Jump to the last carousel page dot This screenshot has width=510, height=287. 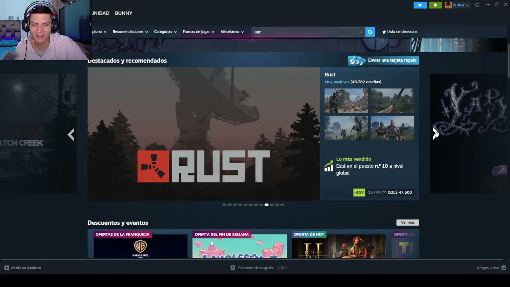(282, 205)
